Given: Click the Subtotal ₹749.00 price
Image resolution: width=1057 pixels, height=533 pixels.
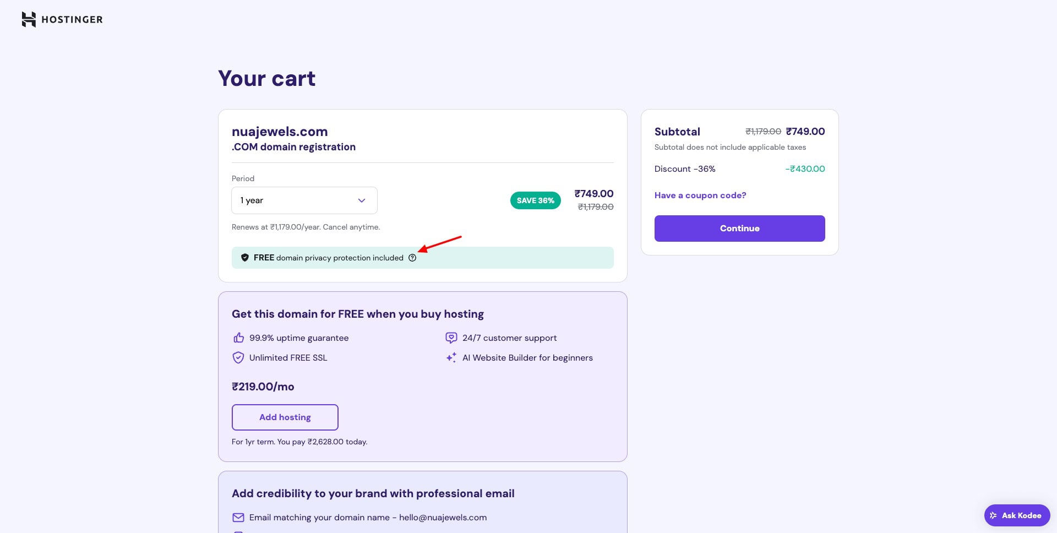Looking at the screenshot, I should [x=805, y=132].
